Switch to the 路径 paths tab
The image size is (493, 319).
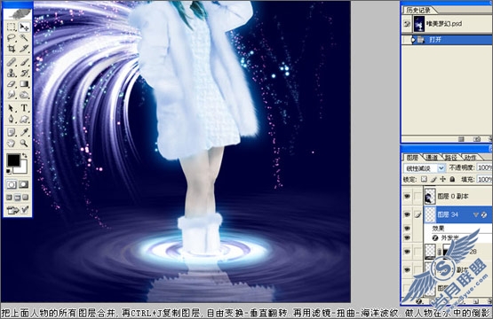point(450,158)
